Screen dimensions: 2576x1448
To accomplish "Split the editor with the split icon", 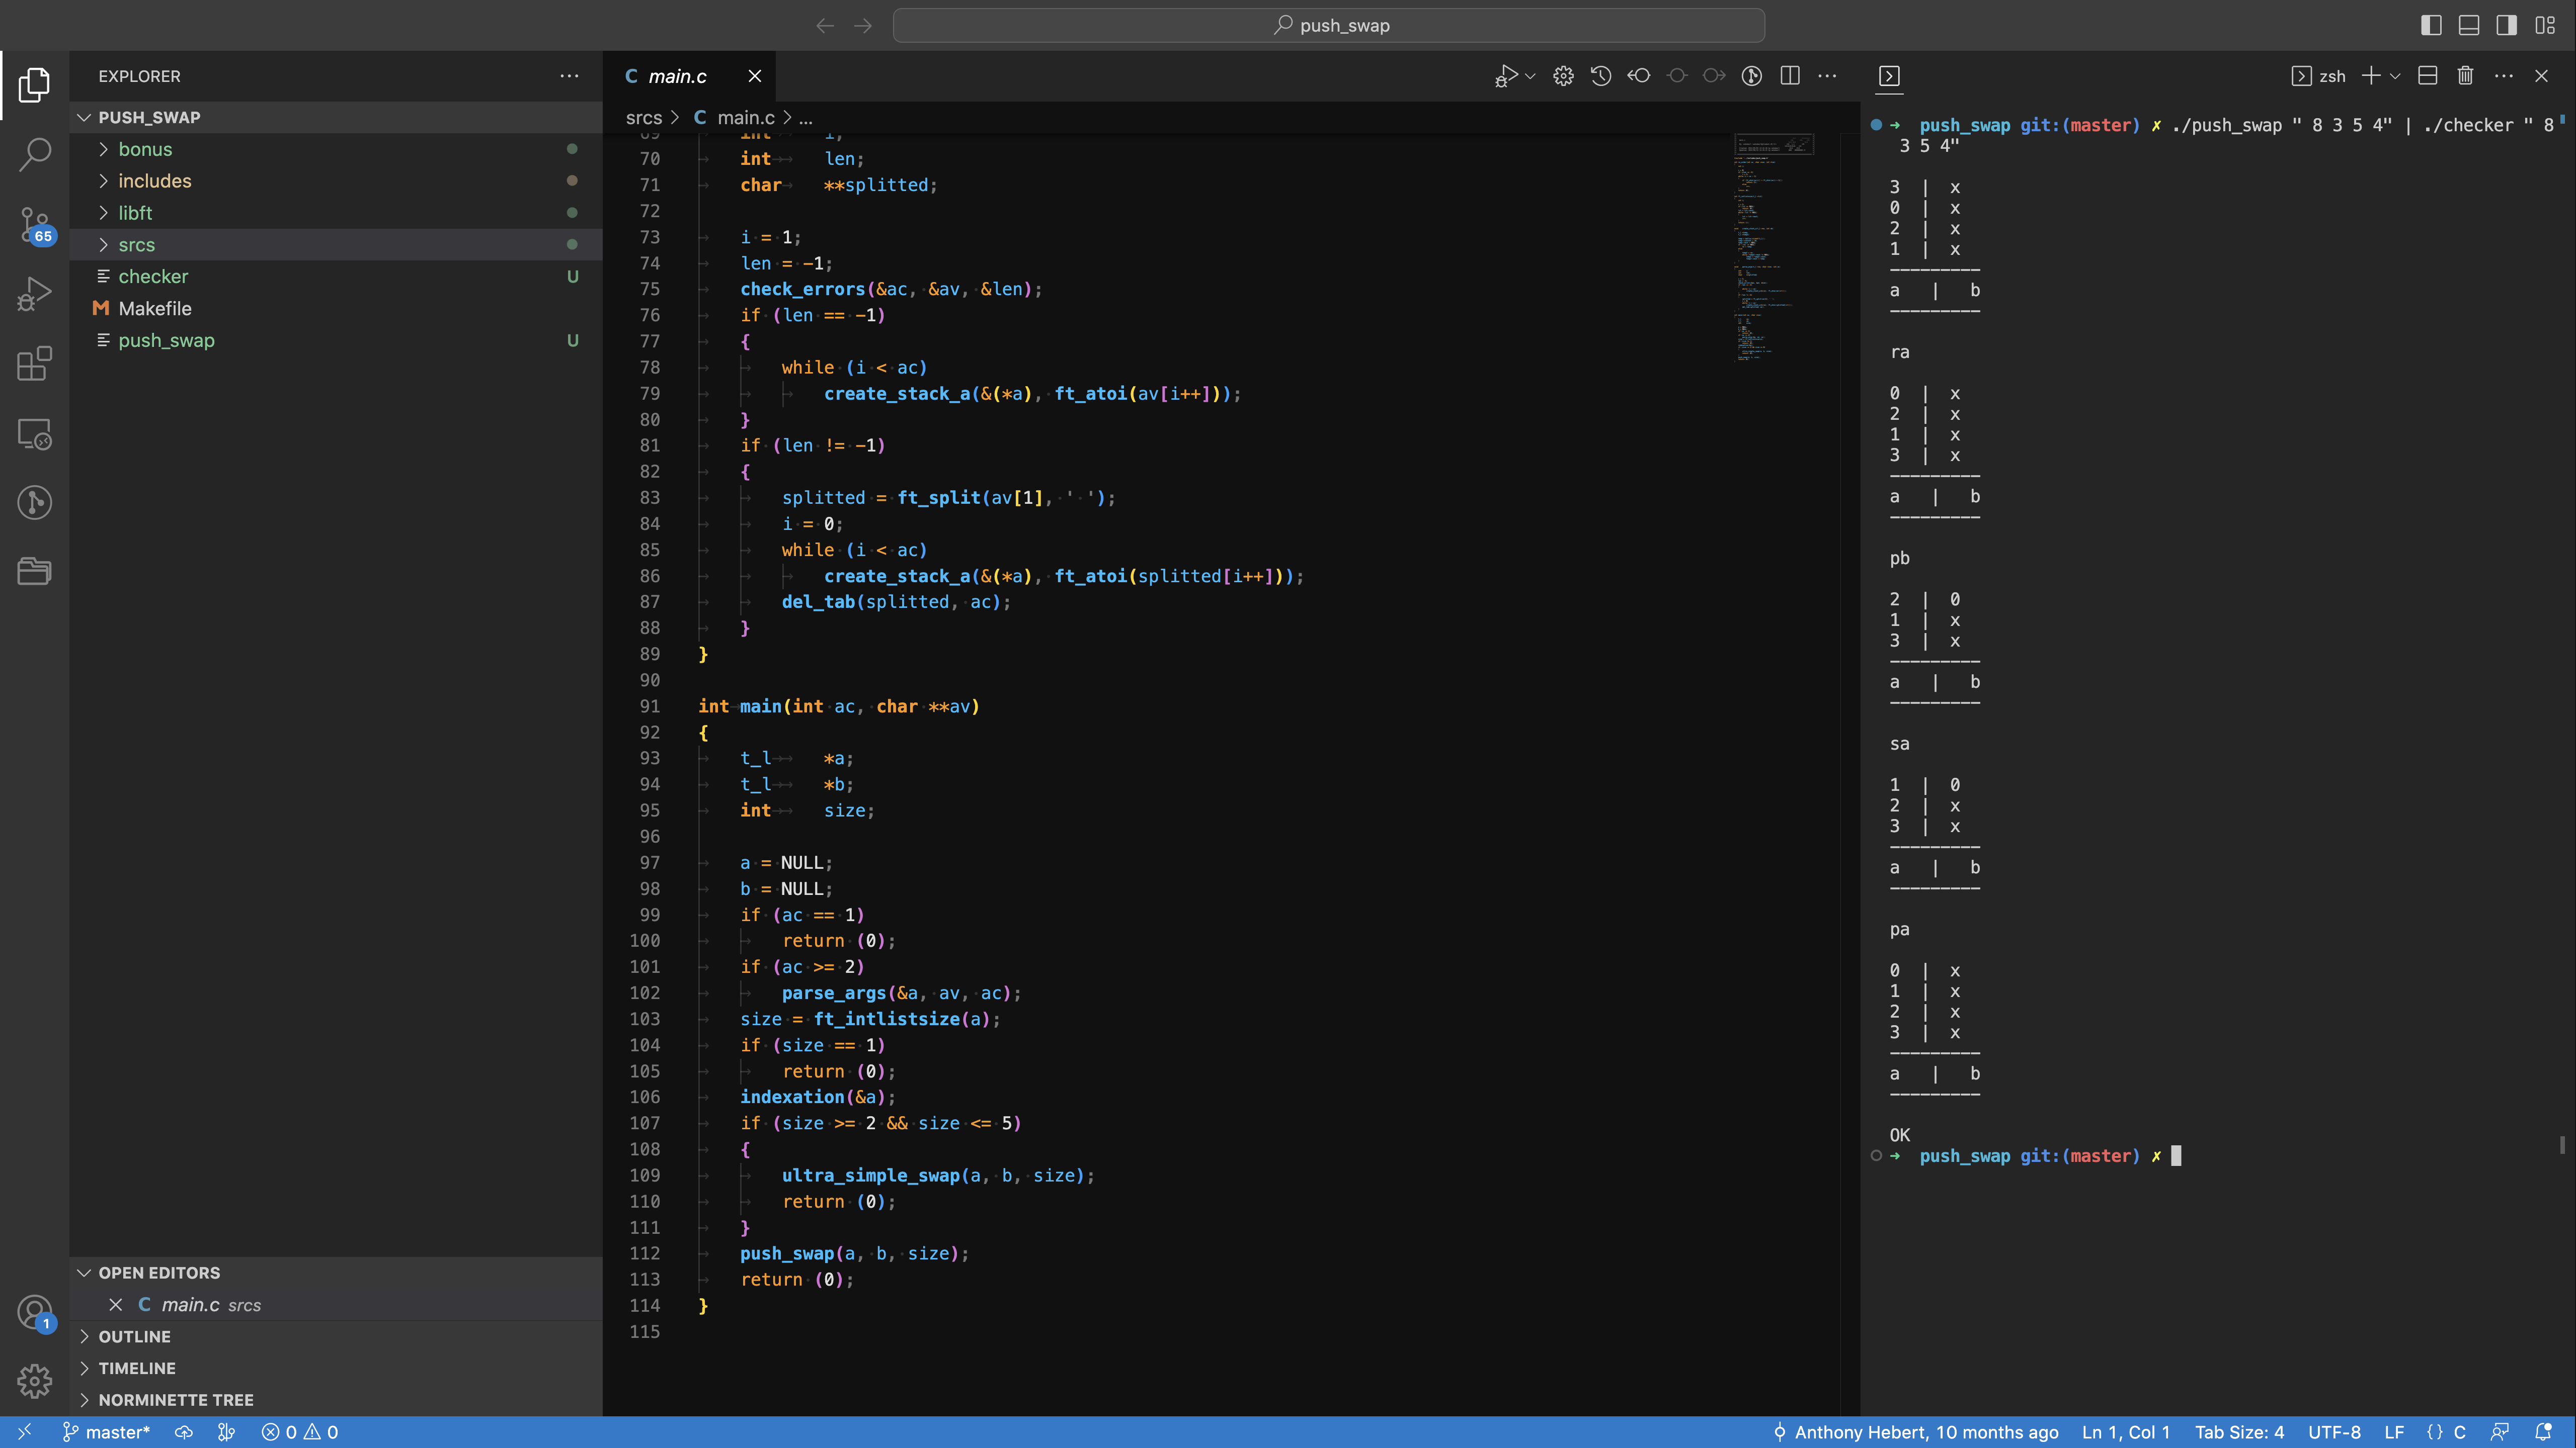I will tap(1789, 75).
